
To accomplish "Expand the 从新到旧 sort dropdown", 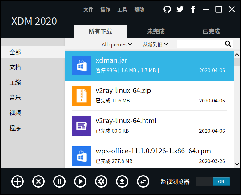I will [x=155, y=44].
